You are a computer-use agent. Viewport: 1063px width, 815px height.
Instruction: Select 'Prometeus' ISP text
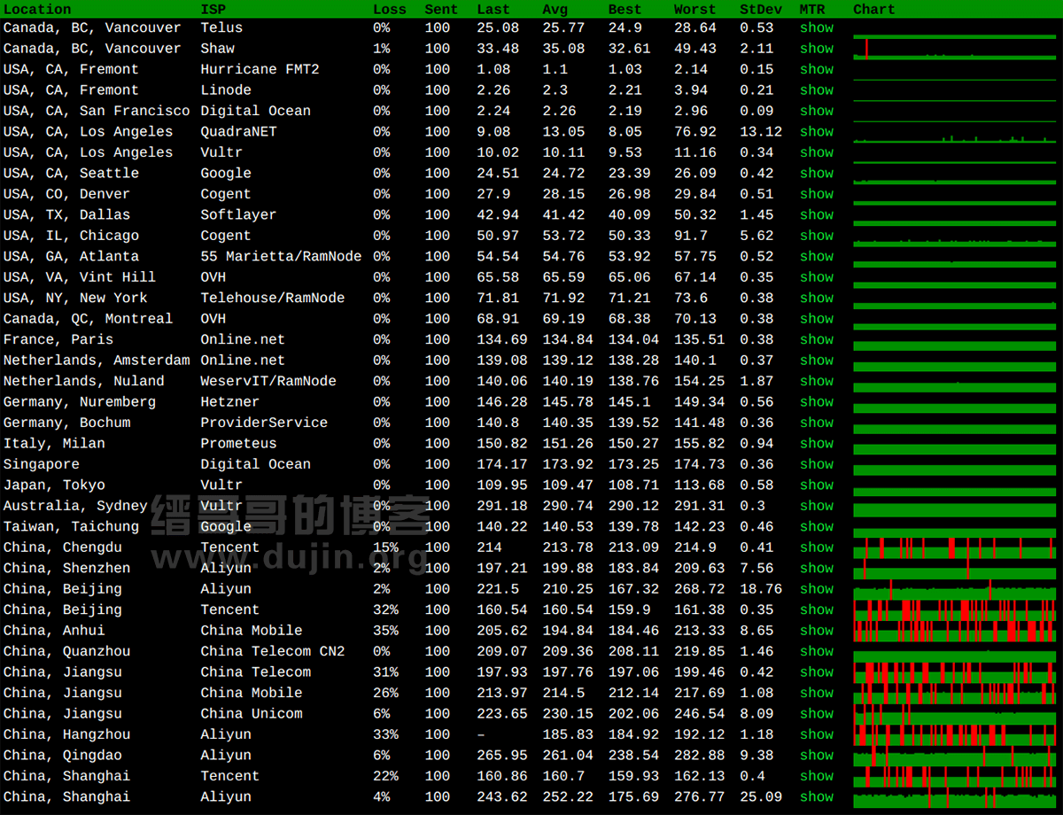[x=238, y=444]
